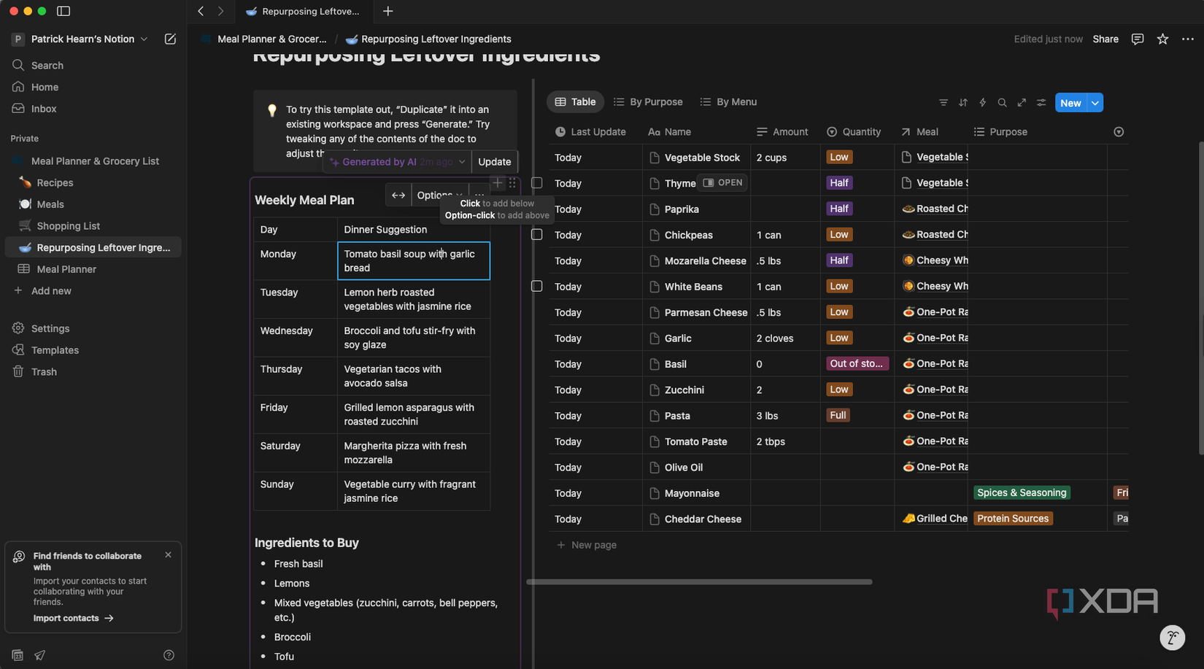Dismiss the Find friends card
The image size is (1204, 669).
(169, 554)
